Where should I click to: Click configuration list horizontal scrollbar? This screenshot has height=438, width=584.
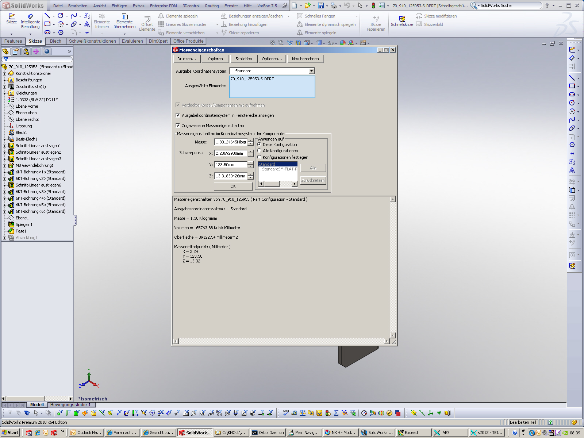tap(278, 184)
